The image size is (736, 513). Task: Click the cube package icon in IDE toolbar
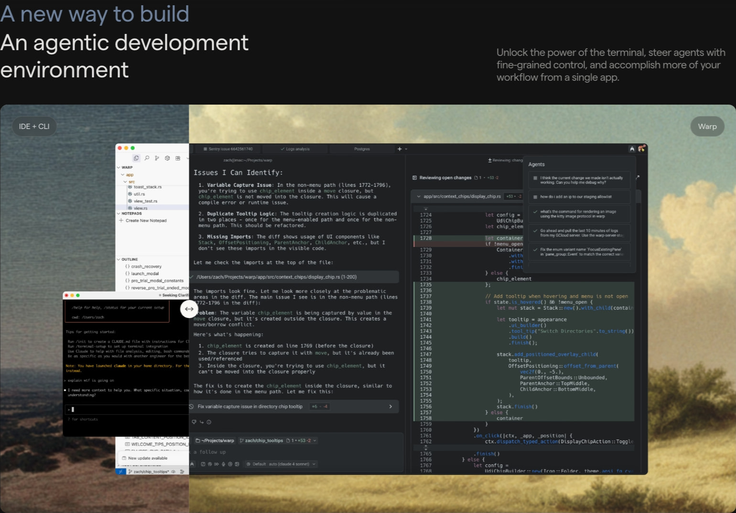coord(167,158)
